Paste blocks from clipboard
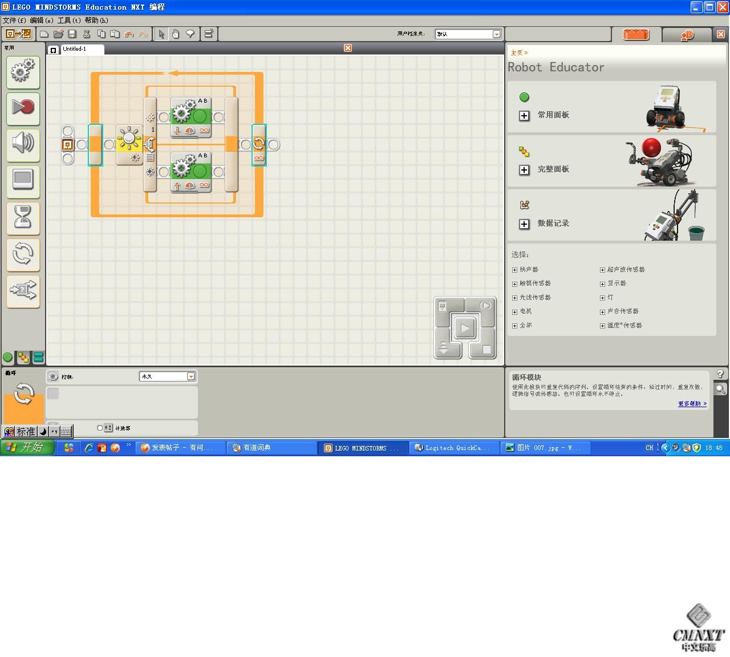Screen dimensions: 730x657 tap(115, 34)
